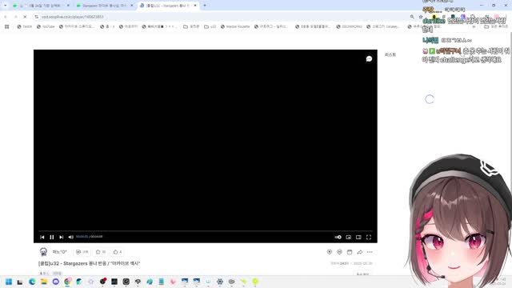Toggle autoplay switch in player controls

click(338, 237)
